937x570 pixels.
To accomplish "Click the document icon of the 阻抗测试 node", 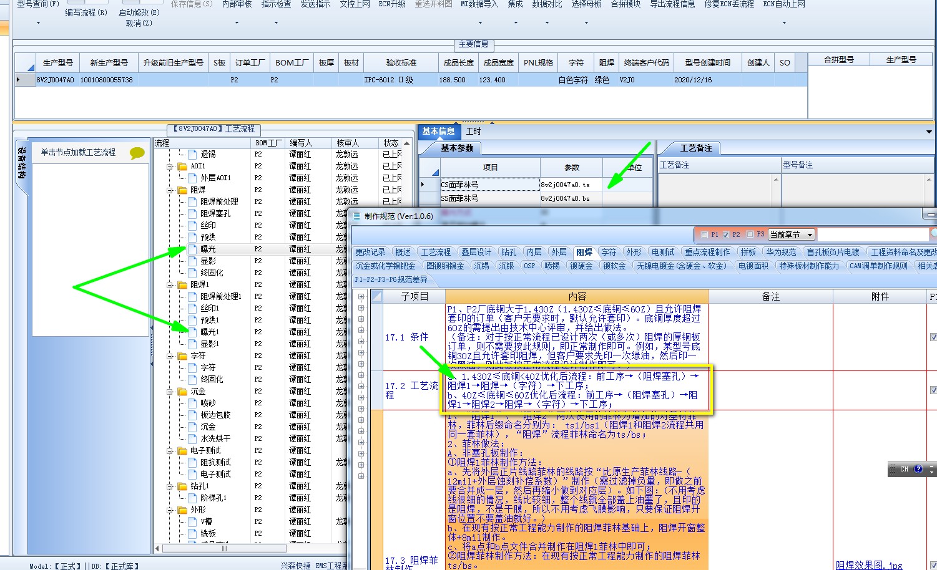I will coord(192,463).
